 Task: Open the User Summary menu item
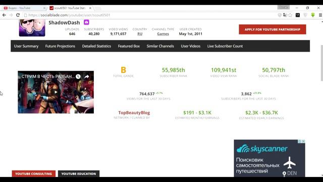[26, 46]
